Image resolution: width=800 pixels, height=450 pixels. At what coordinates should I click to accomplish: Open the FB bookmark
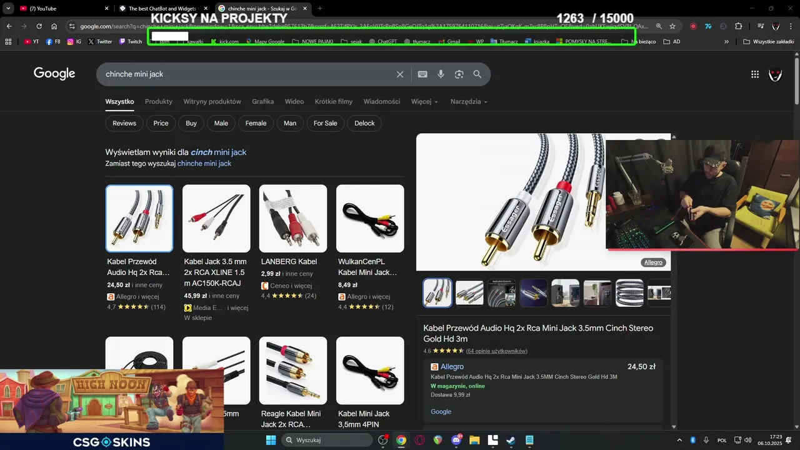pyautogui.click(x=53, y=41)
